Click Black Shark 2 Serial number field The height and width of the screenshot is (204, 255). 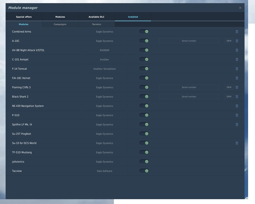[189, 97]
